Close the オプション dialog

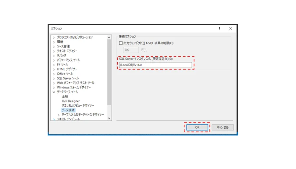point(231,29)
